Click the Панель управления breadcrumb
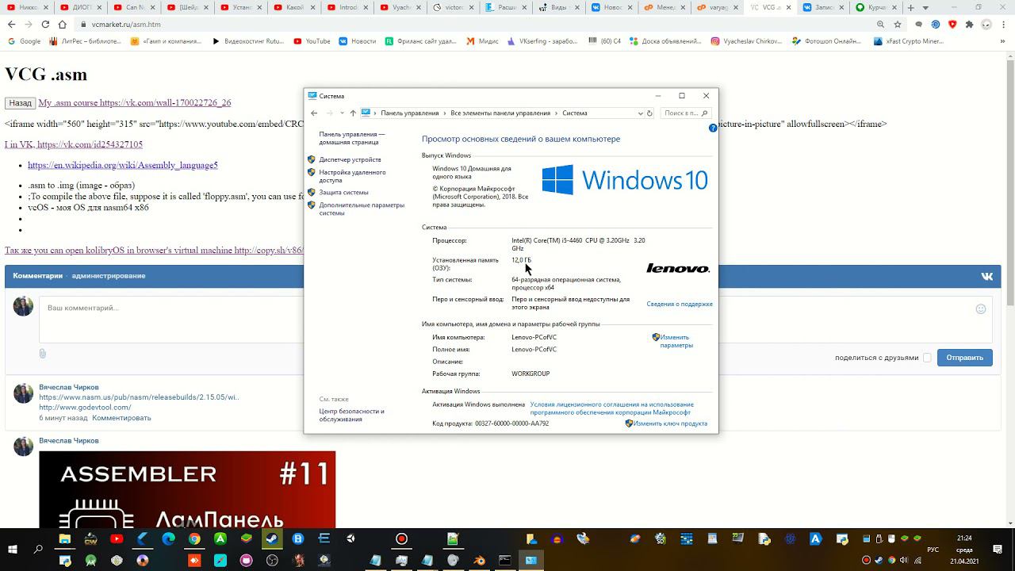The height and width of the screenshot is (571, 1015). coord(409,113)
